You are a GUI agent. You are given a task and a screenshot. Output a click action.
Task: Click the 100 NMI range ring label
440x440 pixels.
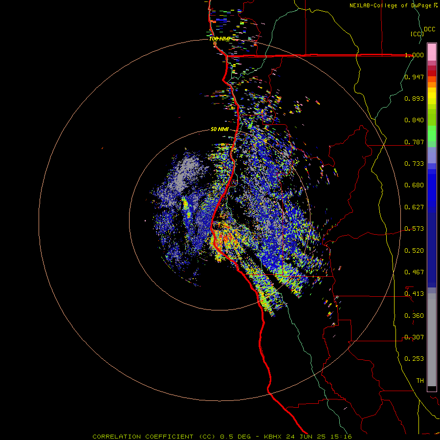220,39
